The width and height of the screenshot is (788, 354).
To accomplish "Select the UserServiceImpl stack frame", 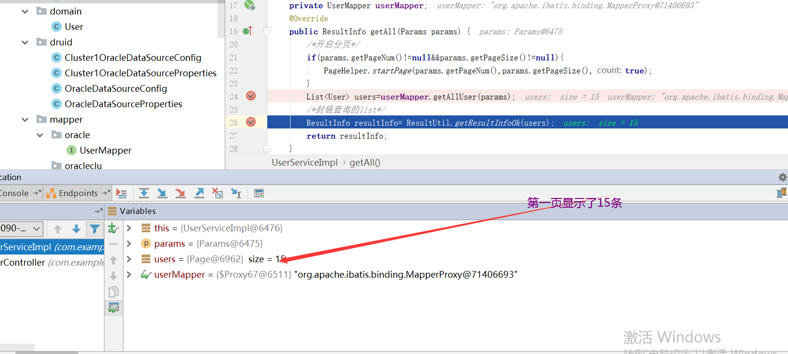I will click(x=52, y=247).
